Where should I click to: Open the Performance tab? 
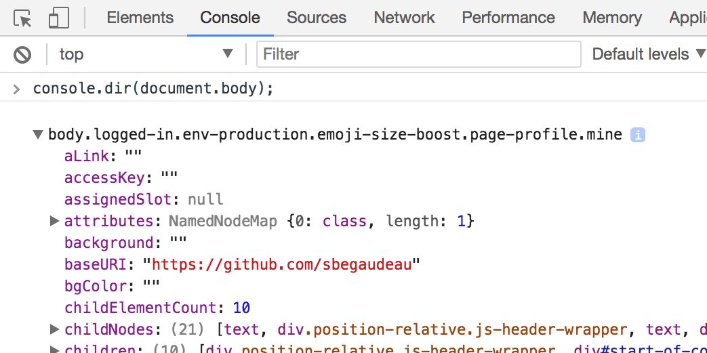[x=508, y=18]
